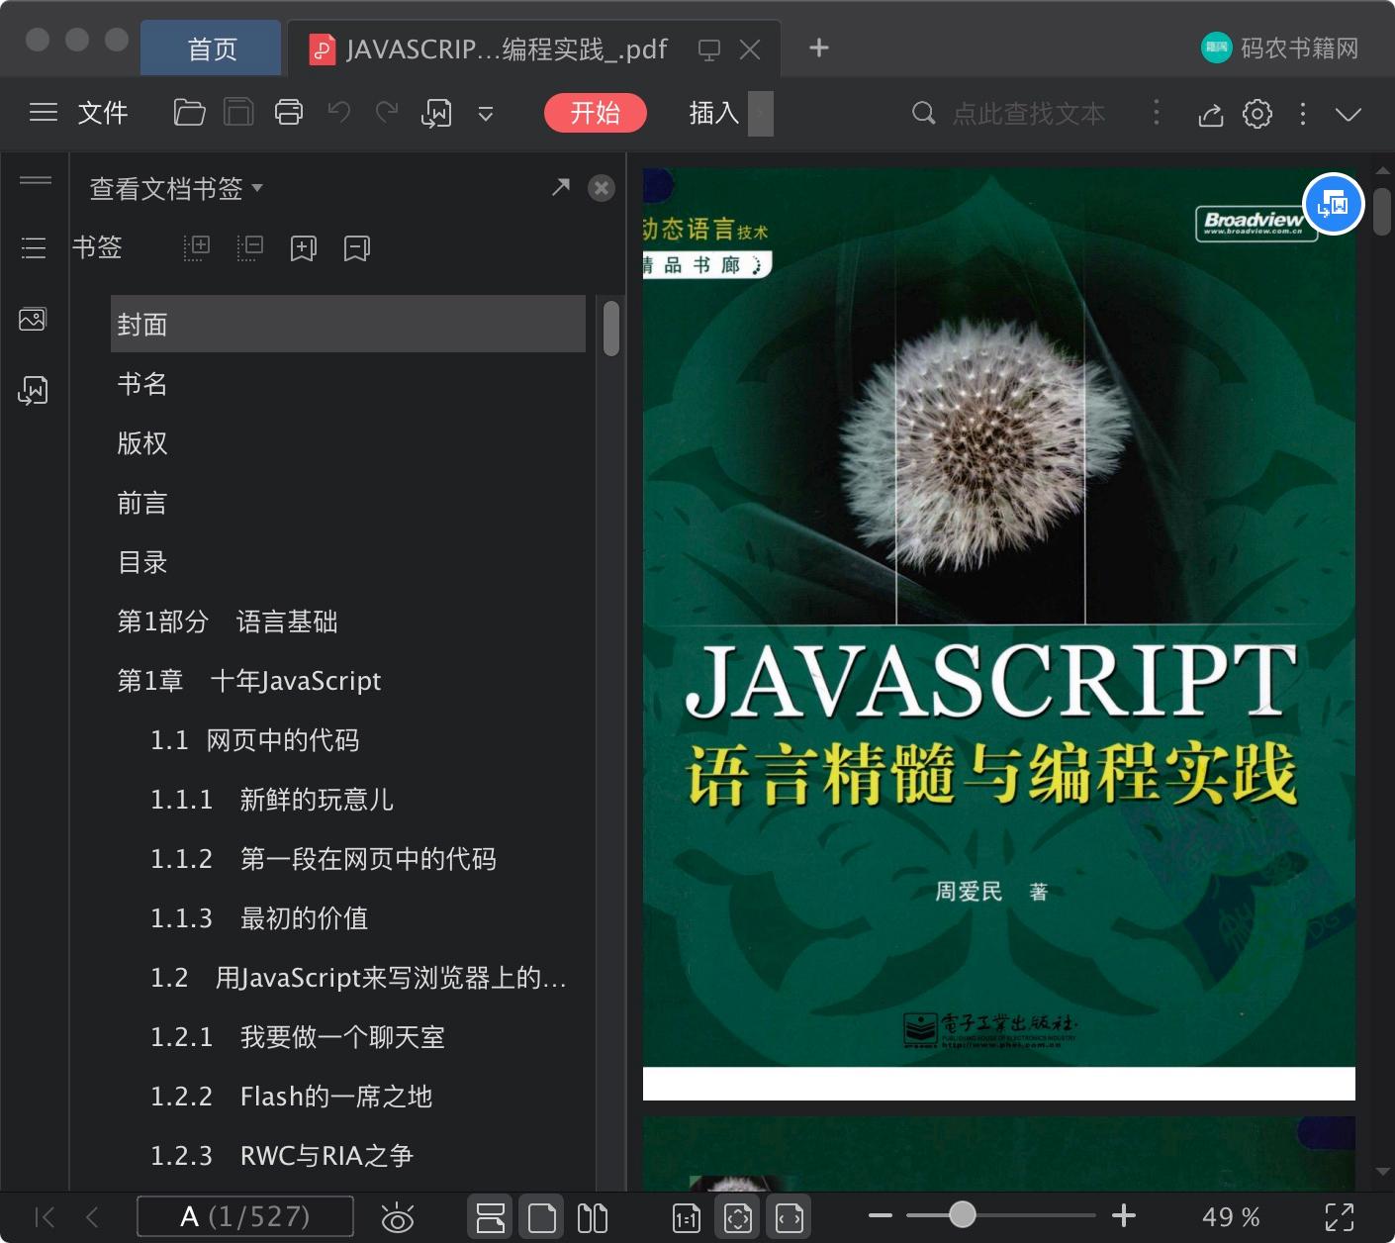Click the document vertical scrollbar thumb
This screenshot has height=1243, width=1395.
1382,210
